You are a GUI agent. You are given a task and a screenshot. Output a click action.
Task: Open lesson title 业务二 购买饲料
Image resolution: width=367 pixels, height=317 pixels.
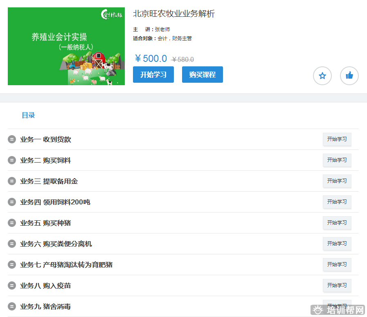pyautogui.click(x=46, y=160)
